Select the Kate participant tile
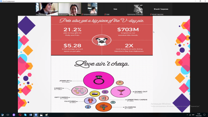 pos(115,9)
